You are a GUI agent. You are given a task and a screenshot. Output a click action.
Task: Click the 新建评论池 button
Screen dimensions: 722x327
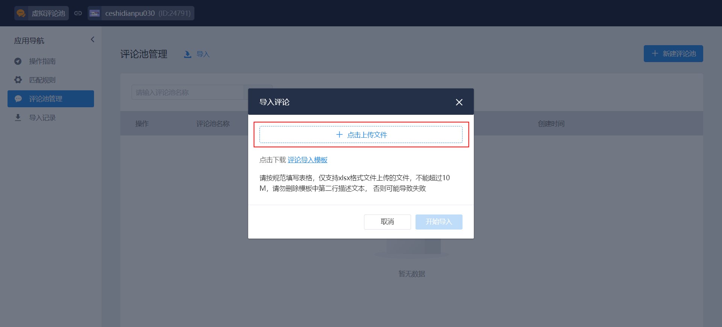click(x=673, y=53)
